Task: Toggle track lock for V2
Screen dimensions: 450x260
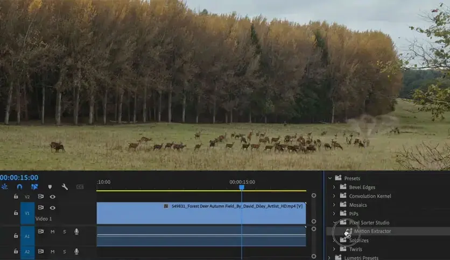Action: [x=16, y=197]
